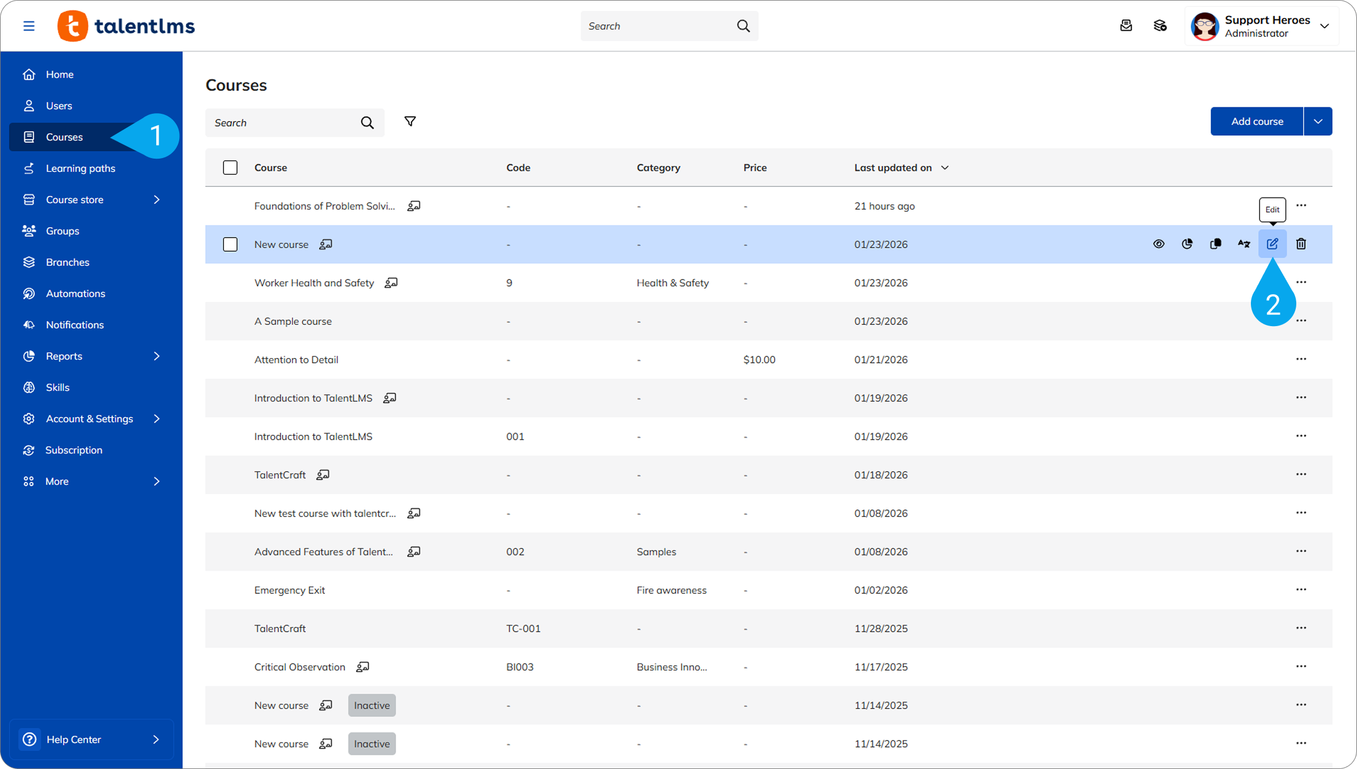Click the reports pie chart icon in highlighted row

(1187, 244)
